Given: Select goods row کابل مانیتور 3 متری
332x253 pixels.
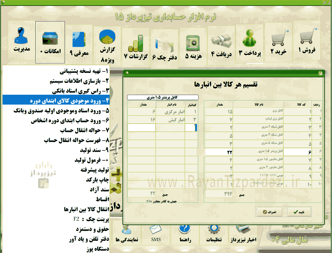Looking at the screenshot, I should pos(263,167).
